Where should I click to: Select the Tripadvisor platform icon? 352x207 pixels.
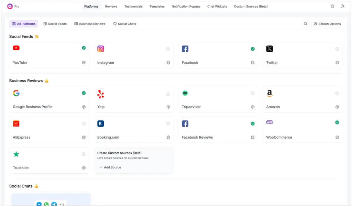185,93
